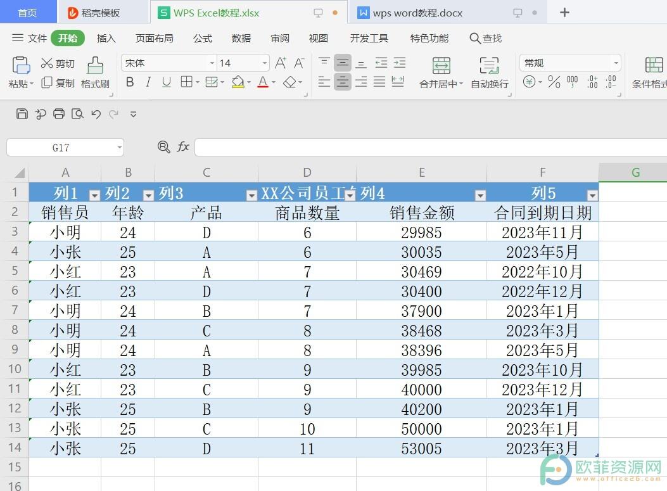The image size is (667, 491).
Task: Click the Redo arrow icon
Action: coord(113,113)
